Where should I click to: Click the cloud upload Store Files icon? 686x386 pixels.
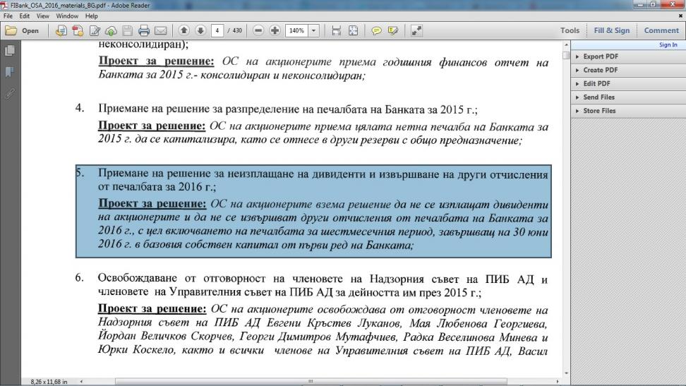pos(111,30)
